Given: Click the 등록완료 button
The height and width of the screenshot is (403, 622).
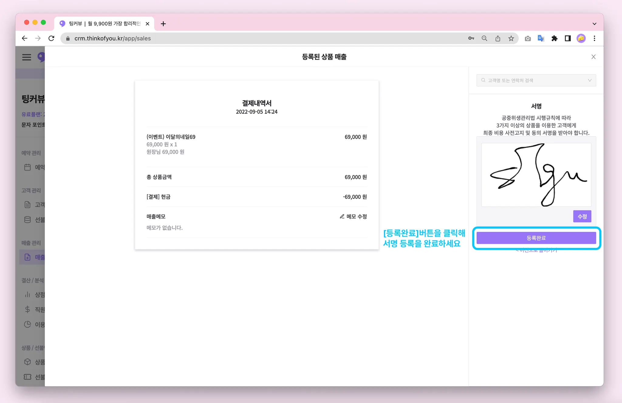Looking at the screenshot, I should [x=536, y=238].
